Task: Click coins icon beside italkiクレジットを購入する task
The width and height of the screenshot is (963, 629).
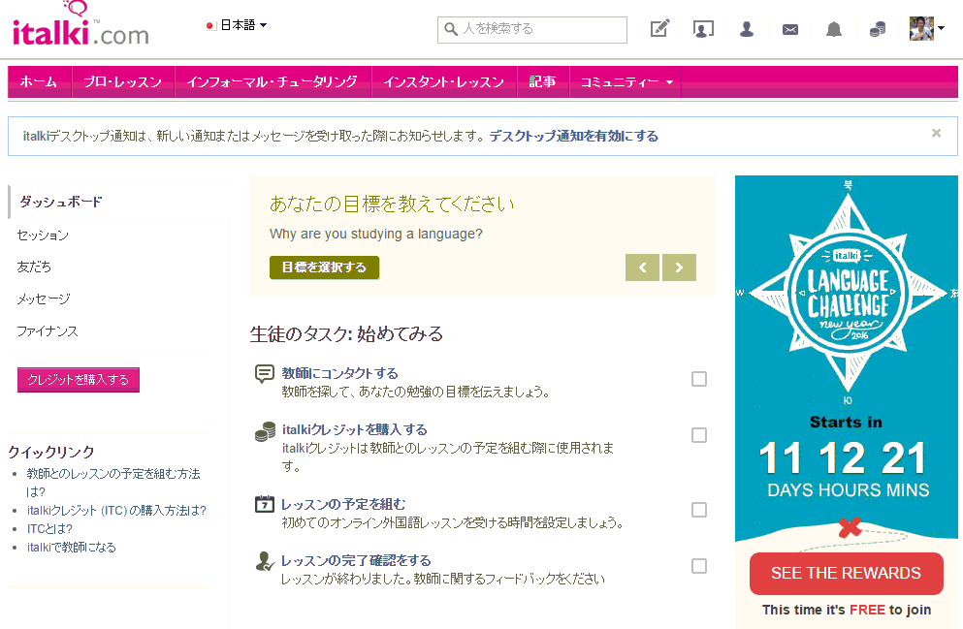Action: tap(265, 431)
